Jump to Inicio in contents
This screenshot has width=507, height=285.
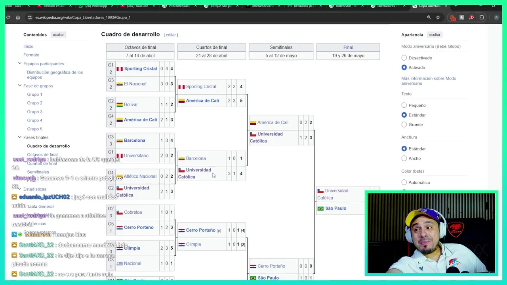coord(28,46)
